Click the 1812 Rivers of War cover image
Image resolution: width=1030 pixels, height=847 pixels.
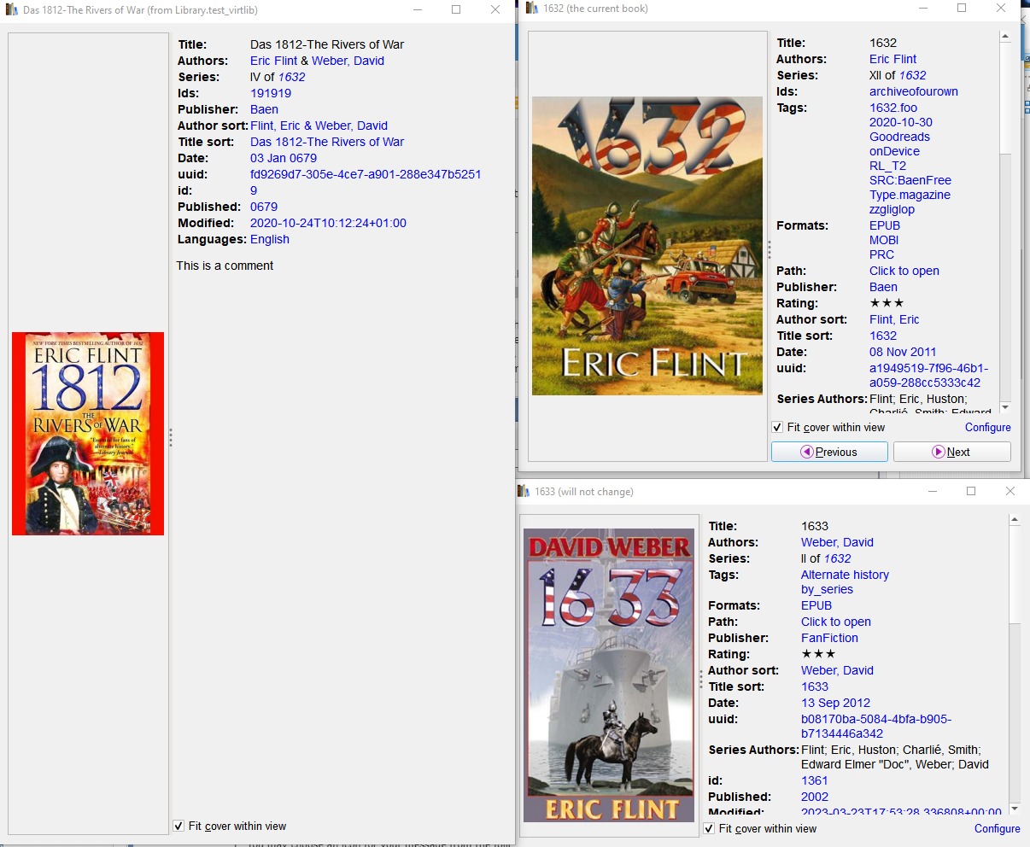coord(88,434)
